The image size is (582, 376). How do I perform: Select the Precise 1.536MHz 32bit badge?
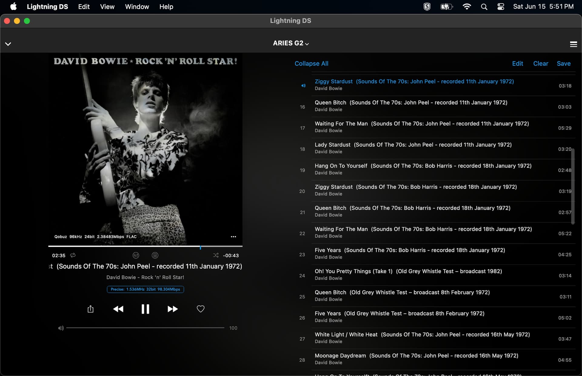(145, 289)
